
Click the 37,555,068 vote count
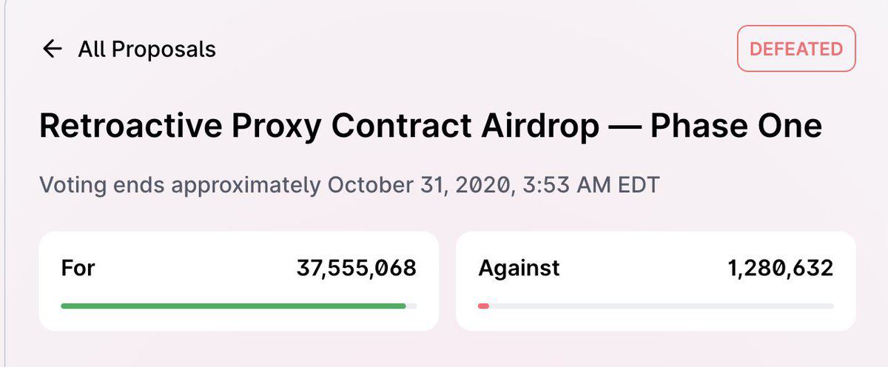[357, 268]
